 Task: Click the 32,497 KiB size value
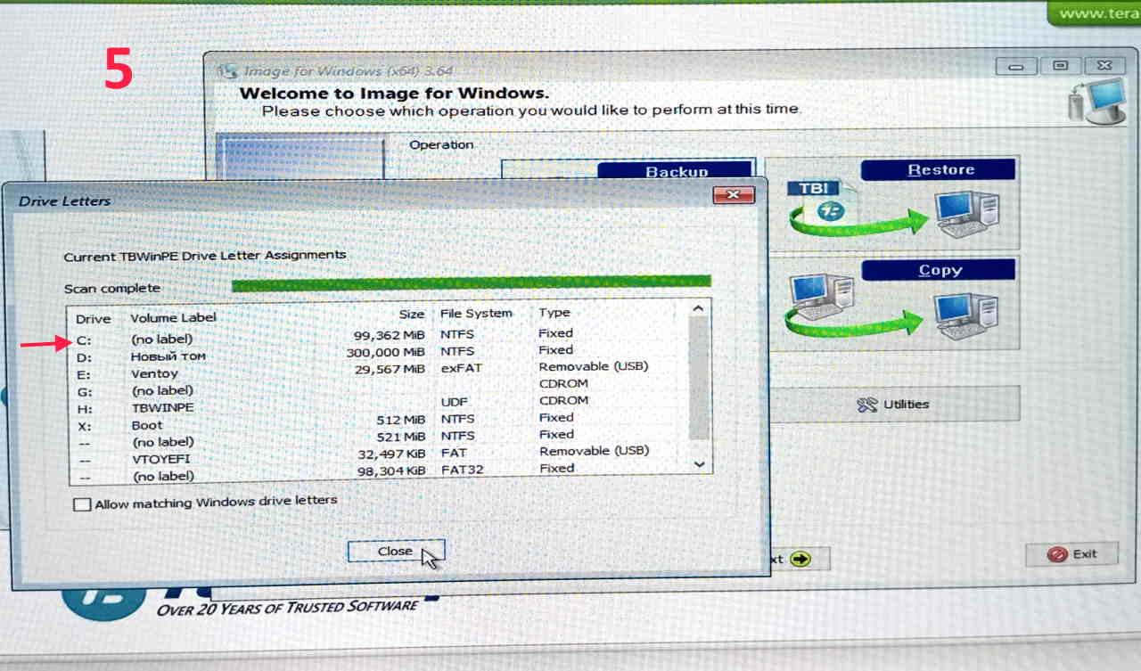pos(390,454)
